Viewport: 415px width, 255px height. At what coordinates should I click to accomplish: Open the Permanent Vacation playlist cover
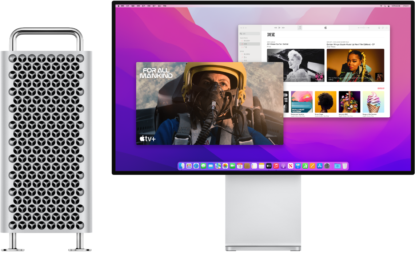(302, 102)
